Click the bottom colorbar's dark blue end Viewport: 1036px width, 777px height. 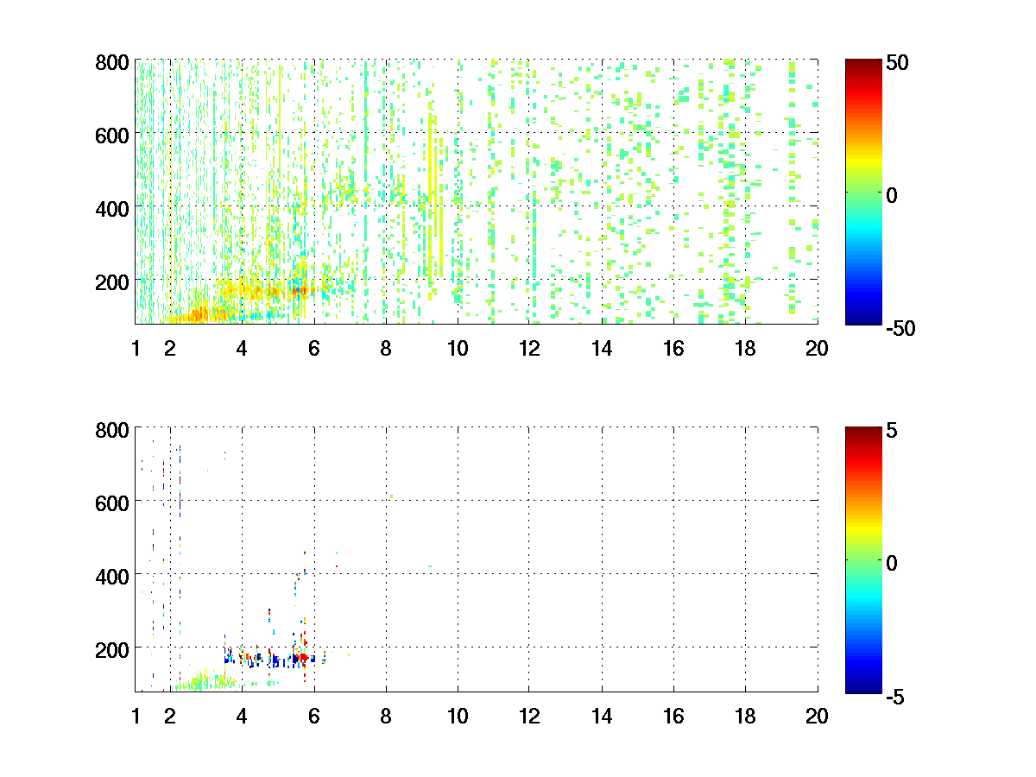(863, 687)
